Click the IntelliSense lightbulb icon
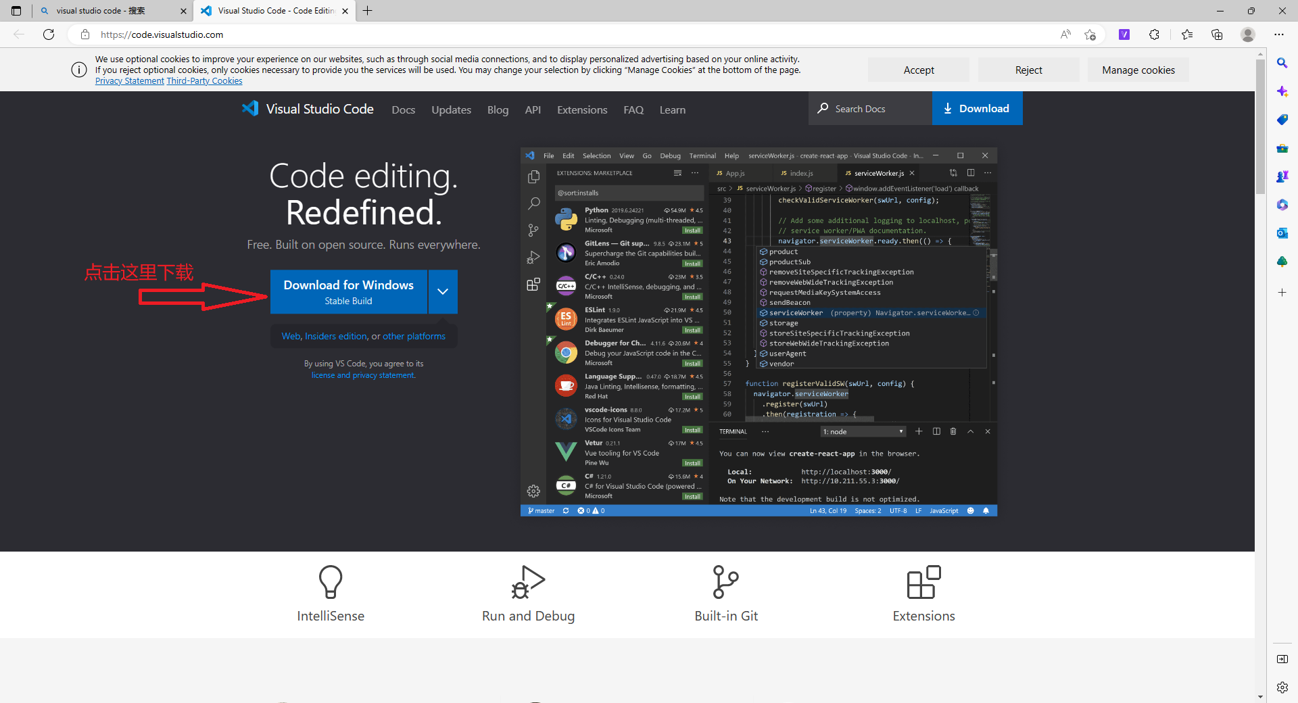1298x703 pixels. click(x=331, y=582)
